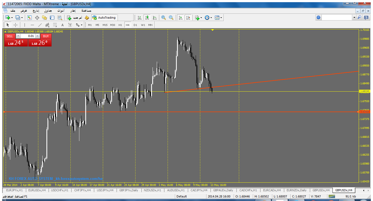This screenshot has width=373, height=201.
Task: Select the H1 timeframe
Action: [120, 25]
